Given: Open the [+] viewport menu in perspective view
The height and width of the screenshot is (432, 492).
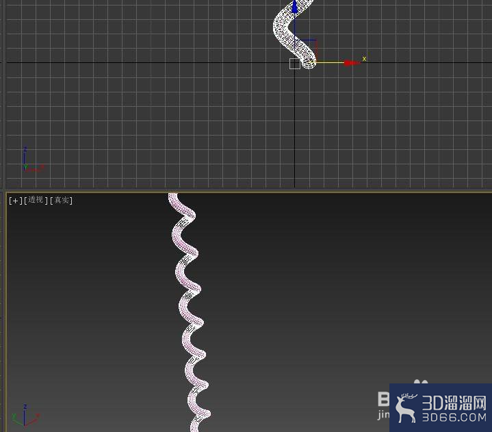Looking at the screenshot, I should (15, 201).
